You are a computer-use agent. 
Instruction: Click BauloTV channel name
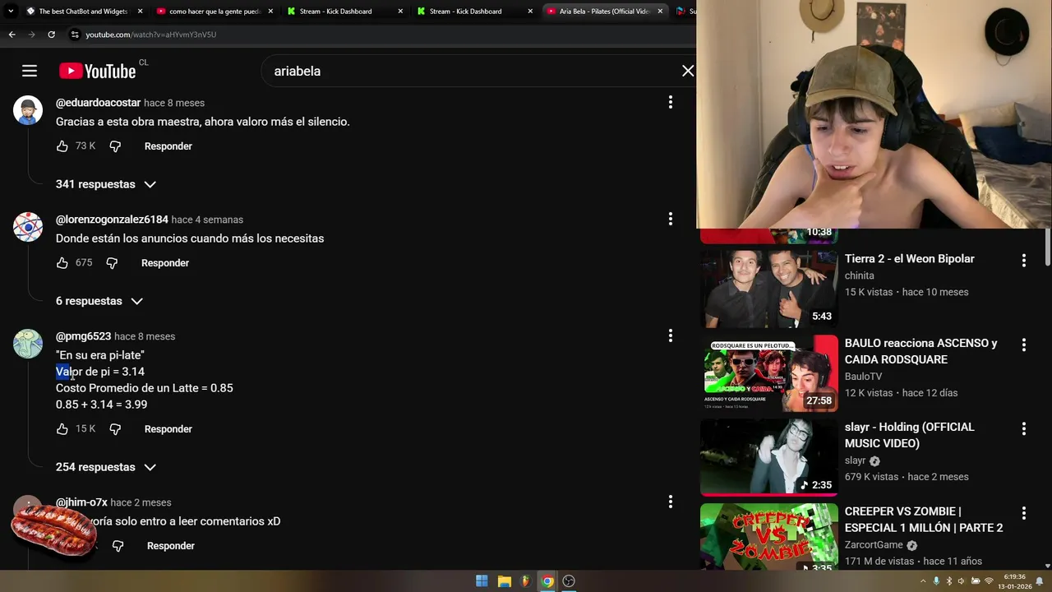(x=863, y=377)
